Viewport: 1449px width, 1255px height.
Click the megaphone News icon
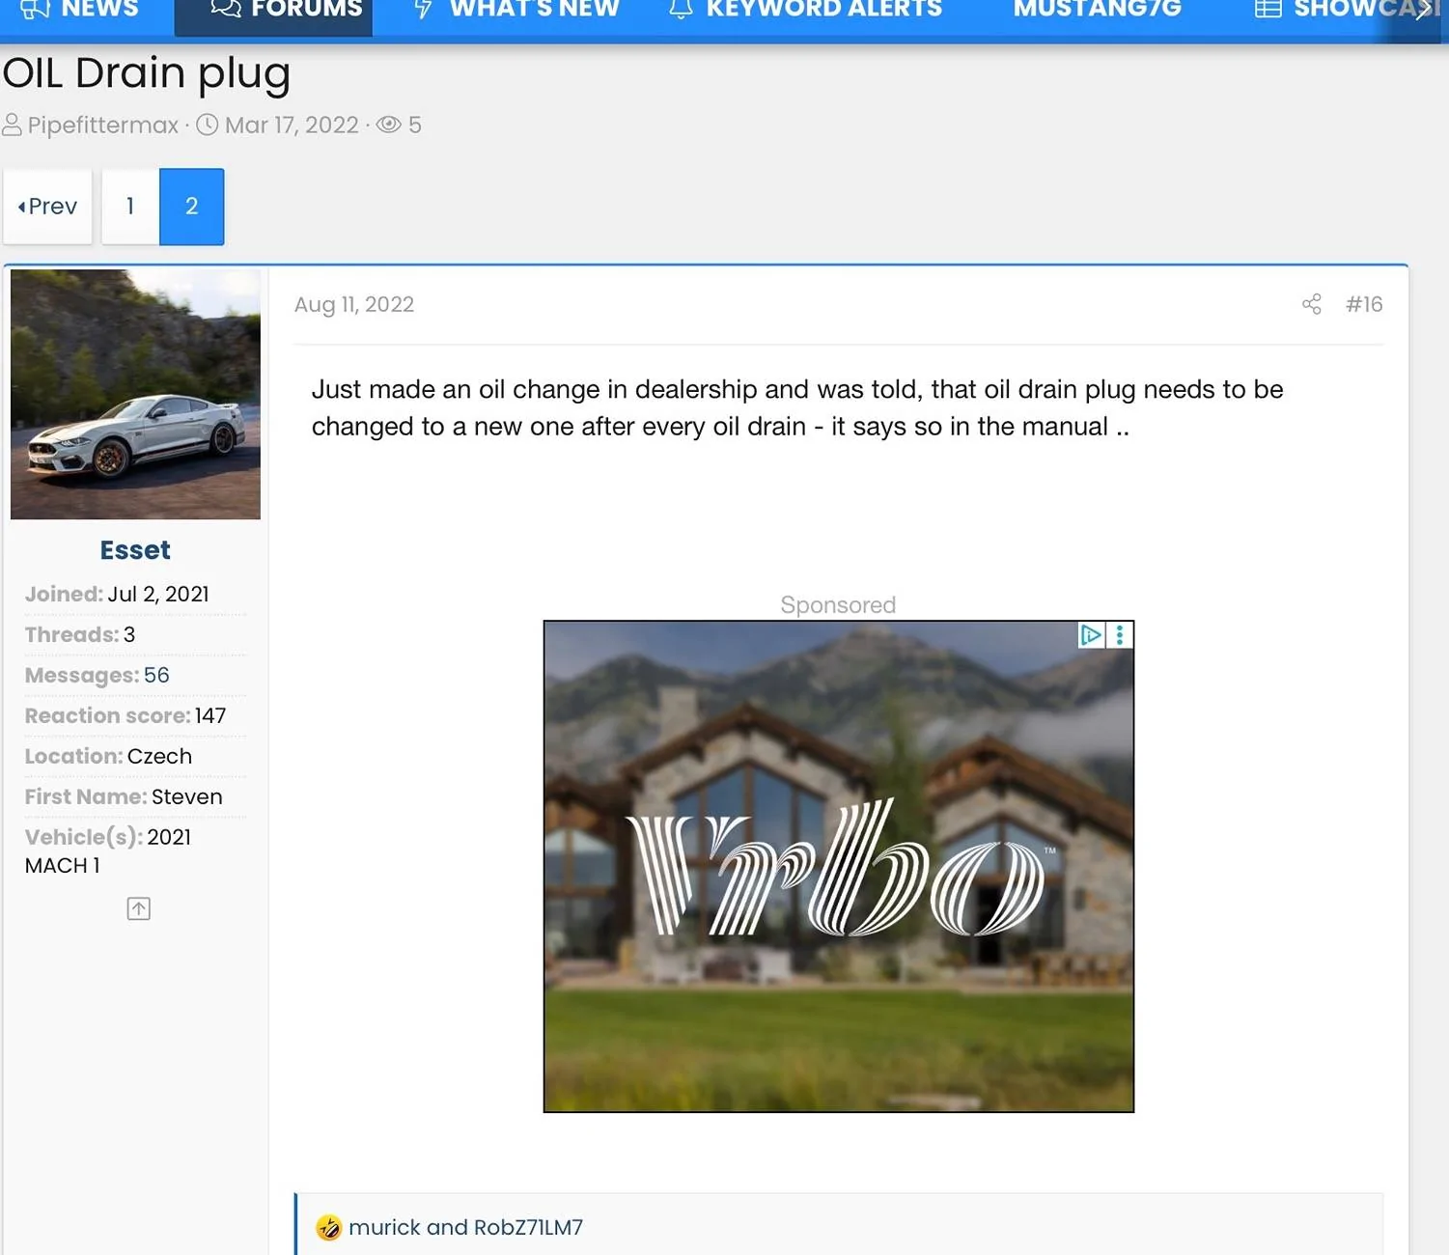(x=35, y=10)
